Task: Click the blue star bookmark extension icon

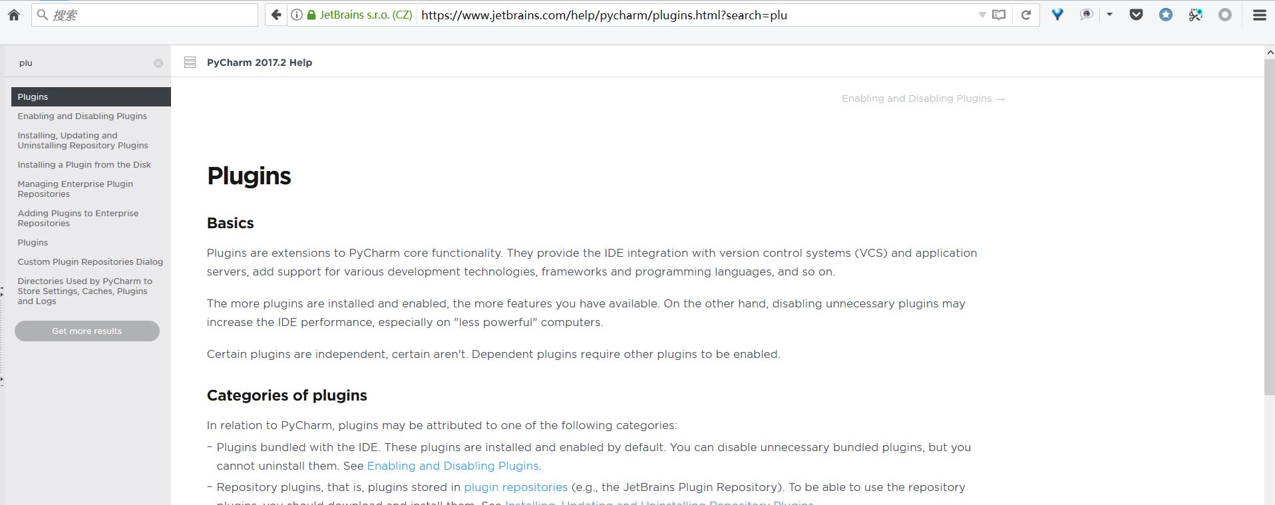Action: pos(1165,15)
